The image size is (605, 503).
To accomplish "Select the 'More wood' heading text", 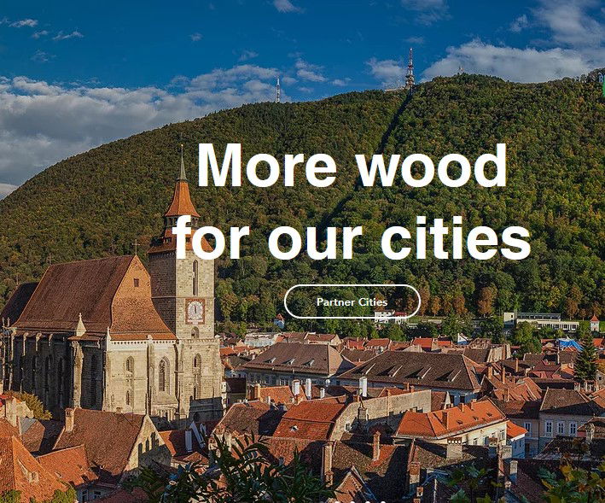I will 352,165.
